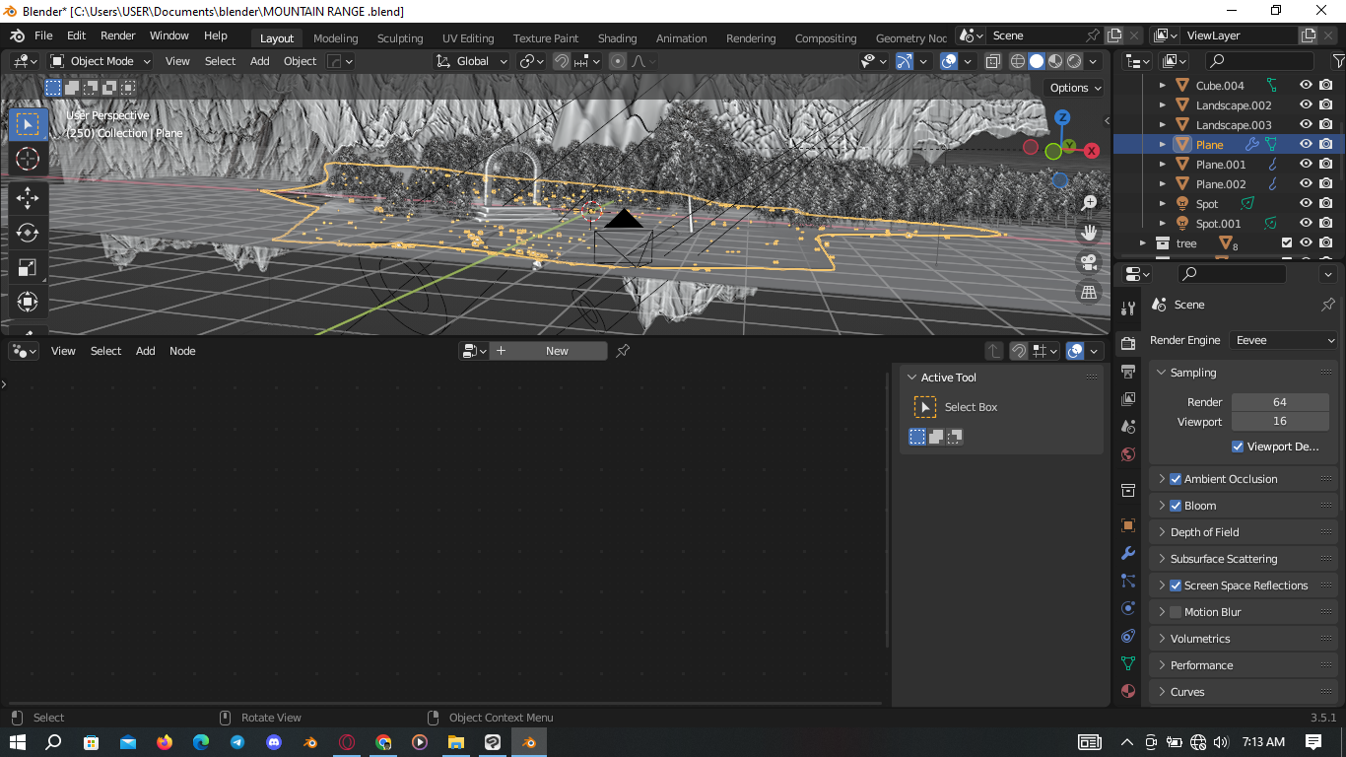Switch to the UV Editing workspace tab
This screenshot has width=1346, height=757.
click(468, 38)
